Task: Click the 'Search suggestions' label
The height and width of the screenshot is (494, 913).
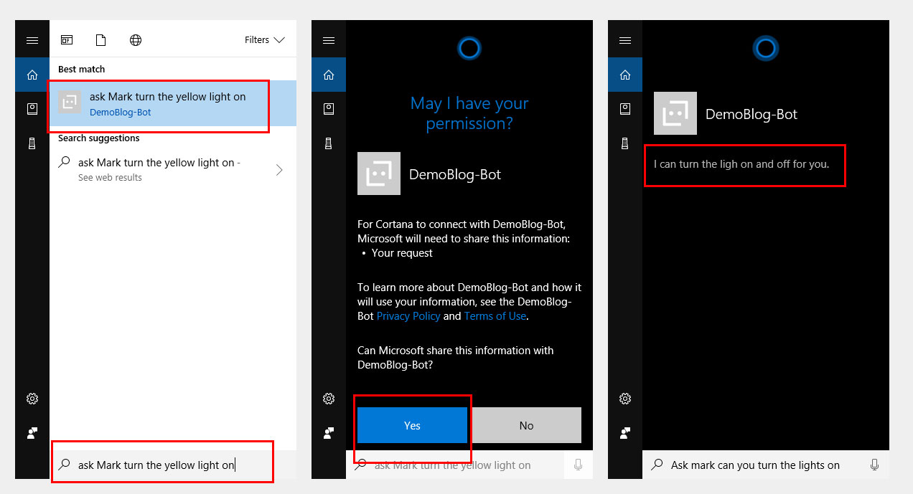Action: (x=99, y=138)
